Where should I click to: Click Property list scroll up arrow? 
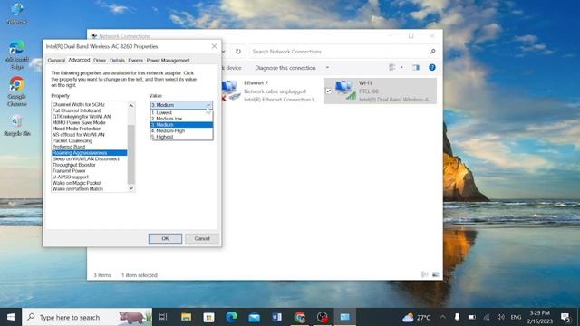130,106
